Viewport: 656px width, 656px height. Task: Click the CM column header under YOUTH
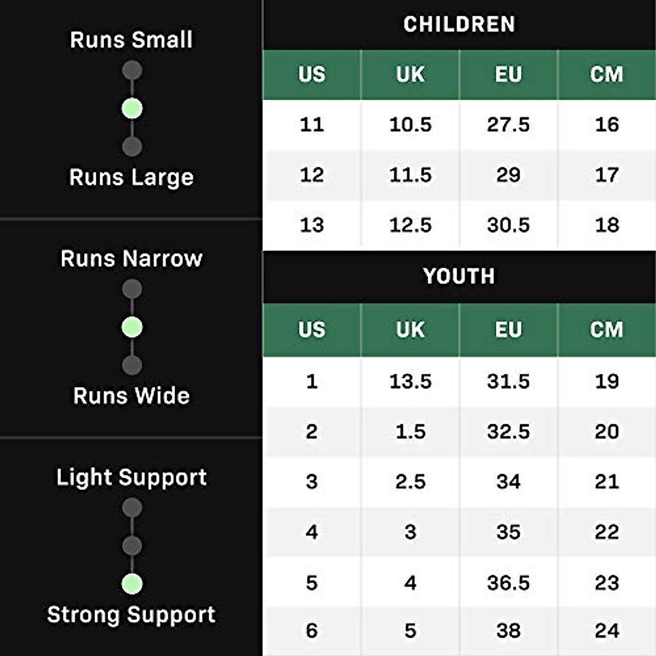tap(606, 330)
